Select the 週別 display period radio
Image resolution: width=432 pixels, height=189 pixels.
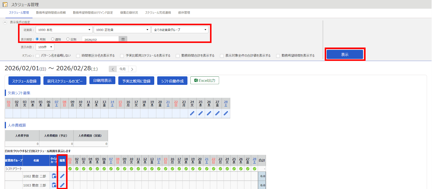click(x=53, y=39)
